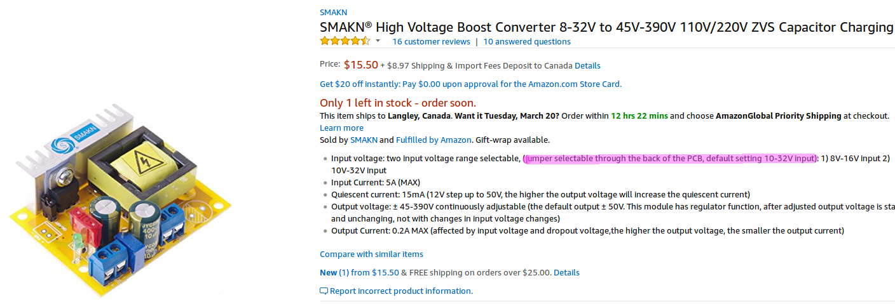Click Compare with similar items

point(371,254)
